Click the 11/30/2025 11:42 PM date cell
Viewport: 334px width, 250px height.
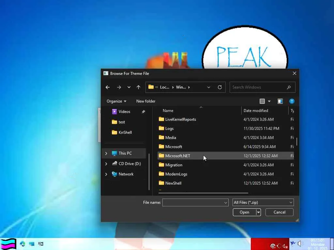point(261,129)
